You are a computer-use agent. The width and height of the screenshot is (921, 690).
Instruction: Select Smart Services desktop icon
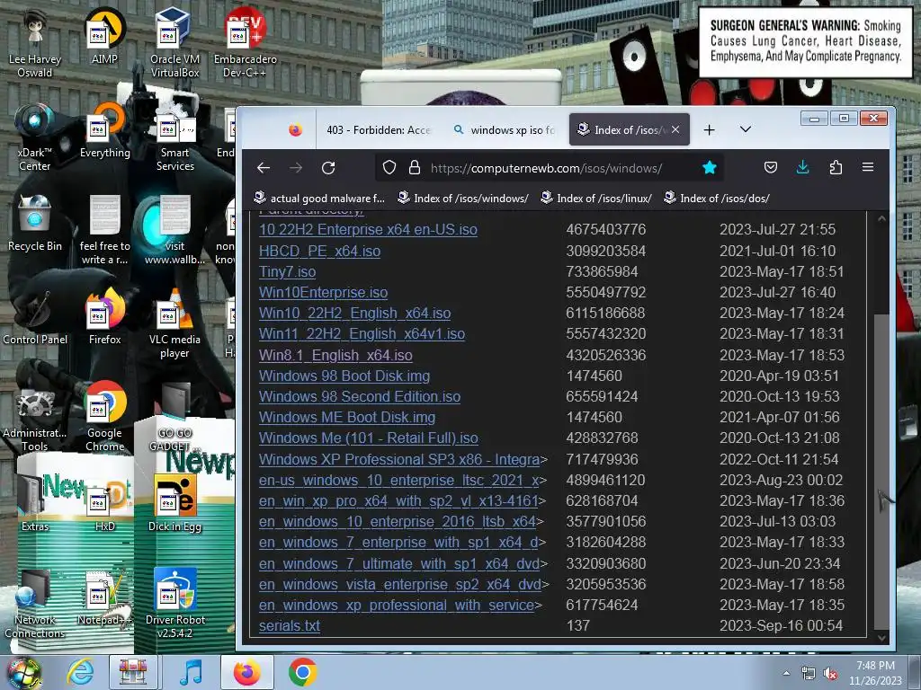tap(174, 137)
